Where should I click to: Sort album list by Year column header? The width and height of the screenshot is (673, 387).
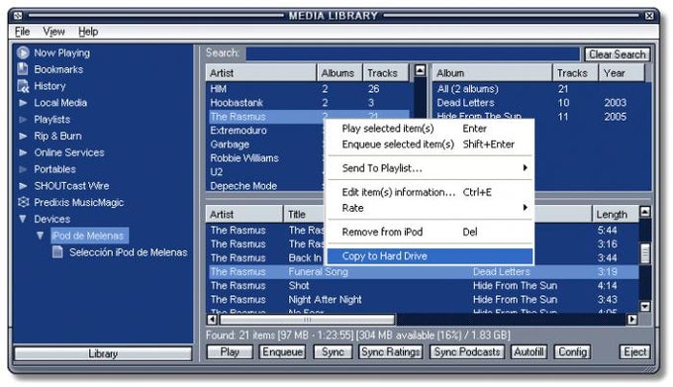click(622, 73)
